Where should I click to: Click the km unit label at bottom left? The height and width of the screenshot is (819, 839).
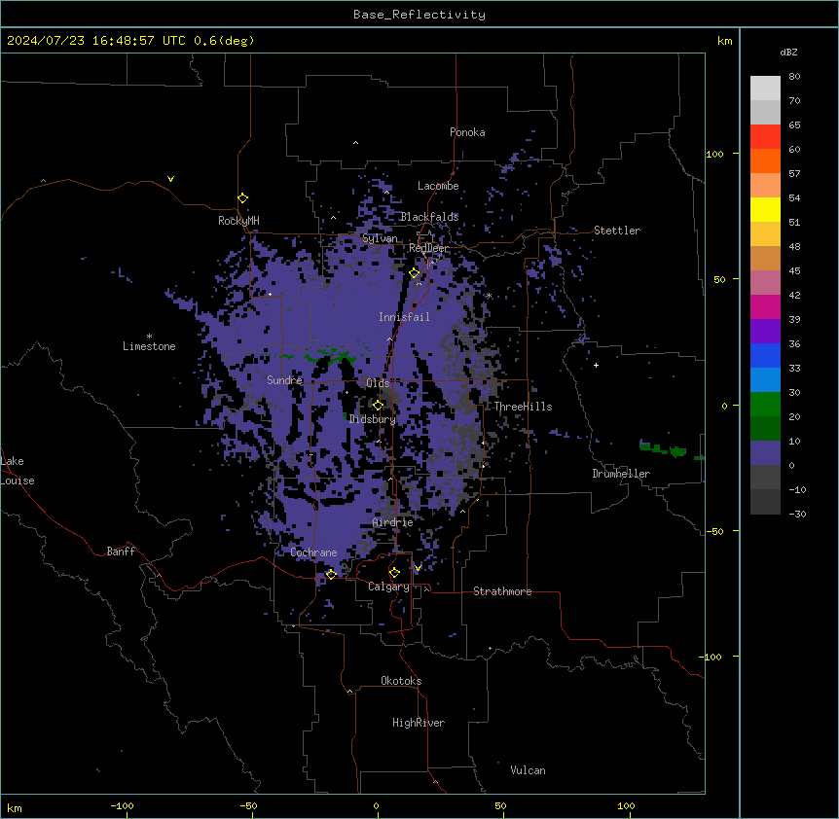tap(15, 807)
